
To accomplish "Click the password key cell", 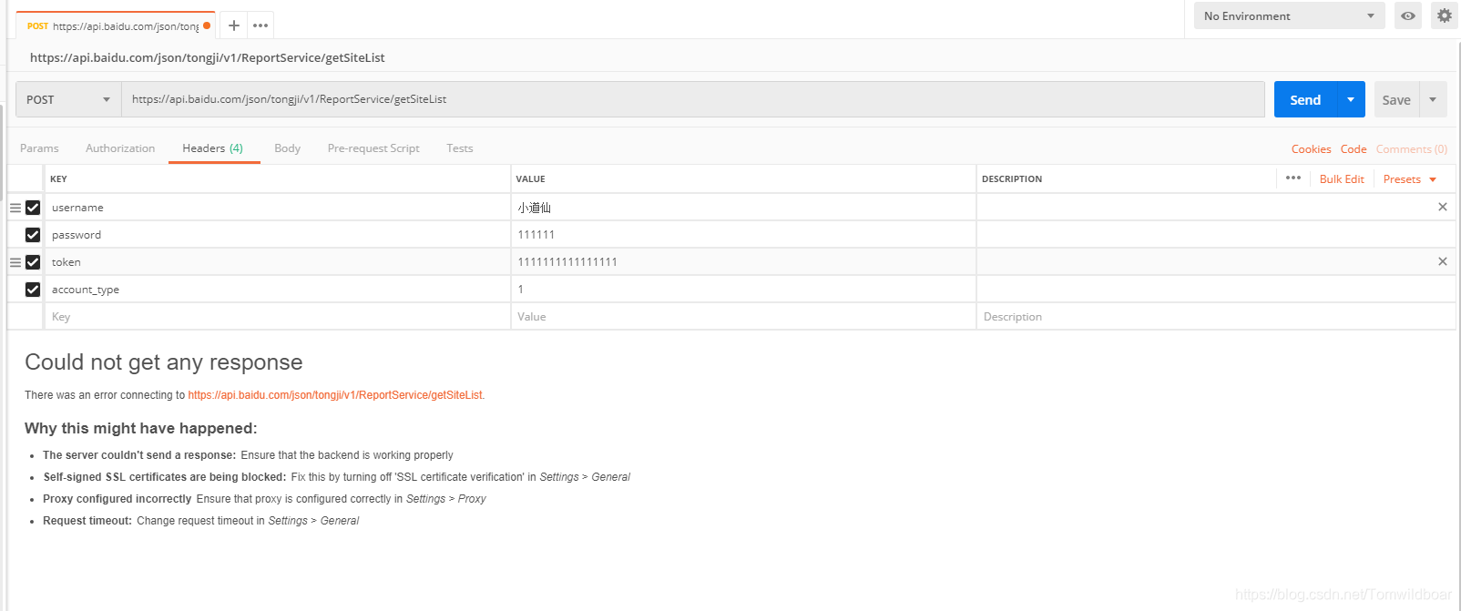I will (x=277, y=235).
